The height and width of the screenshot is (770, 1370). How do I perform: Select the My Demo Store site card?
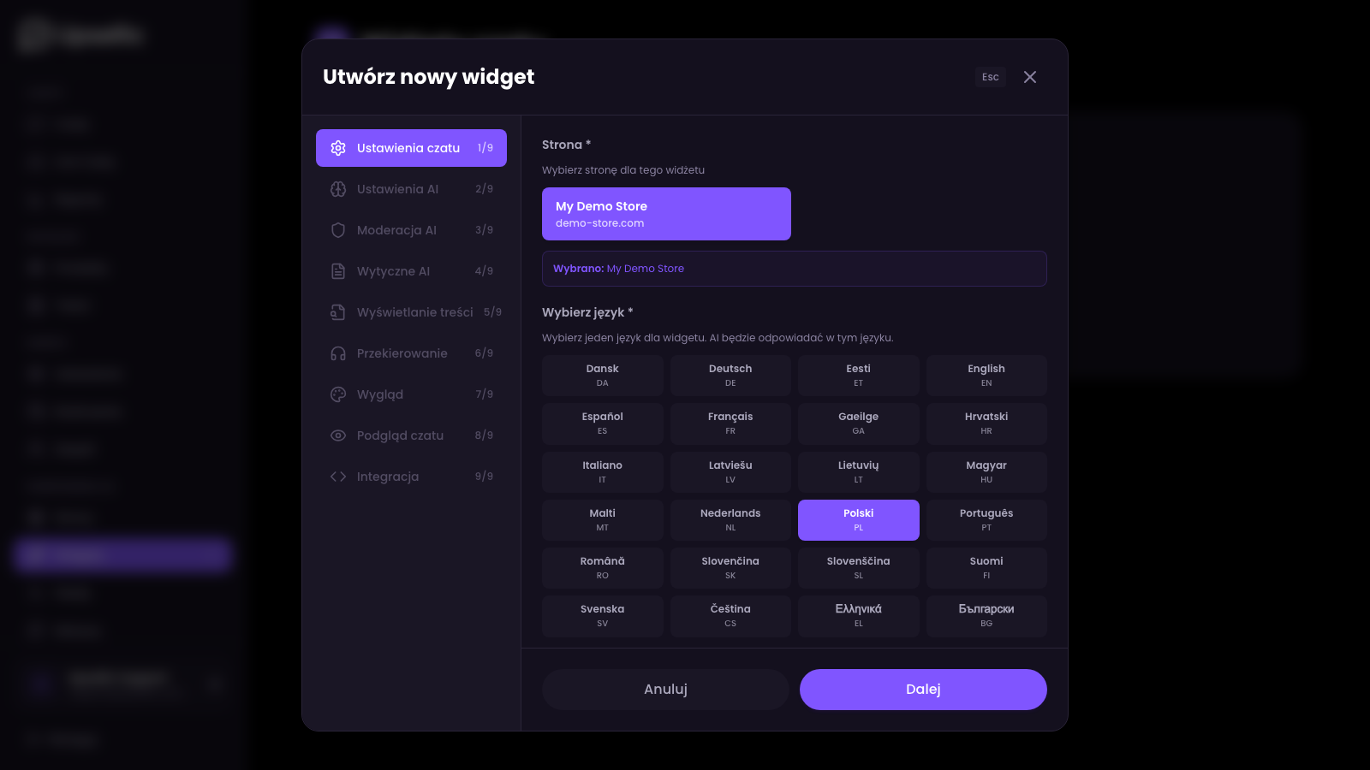(x=666, y=214)
